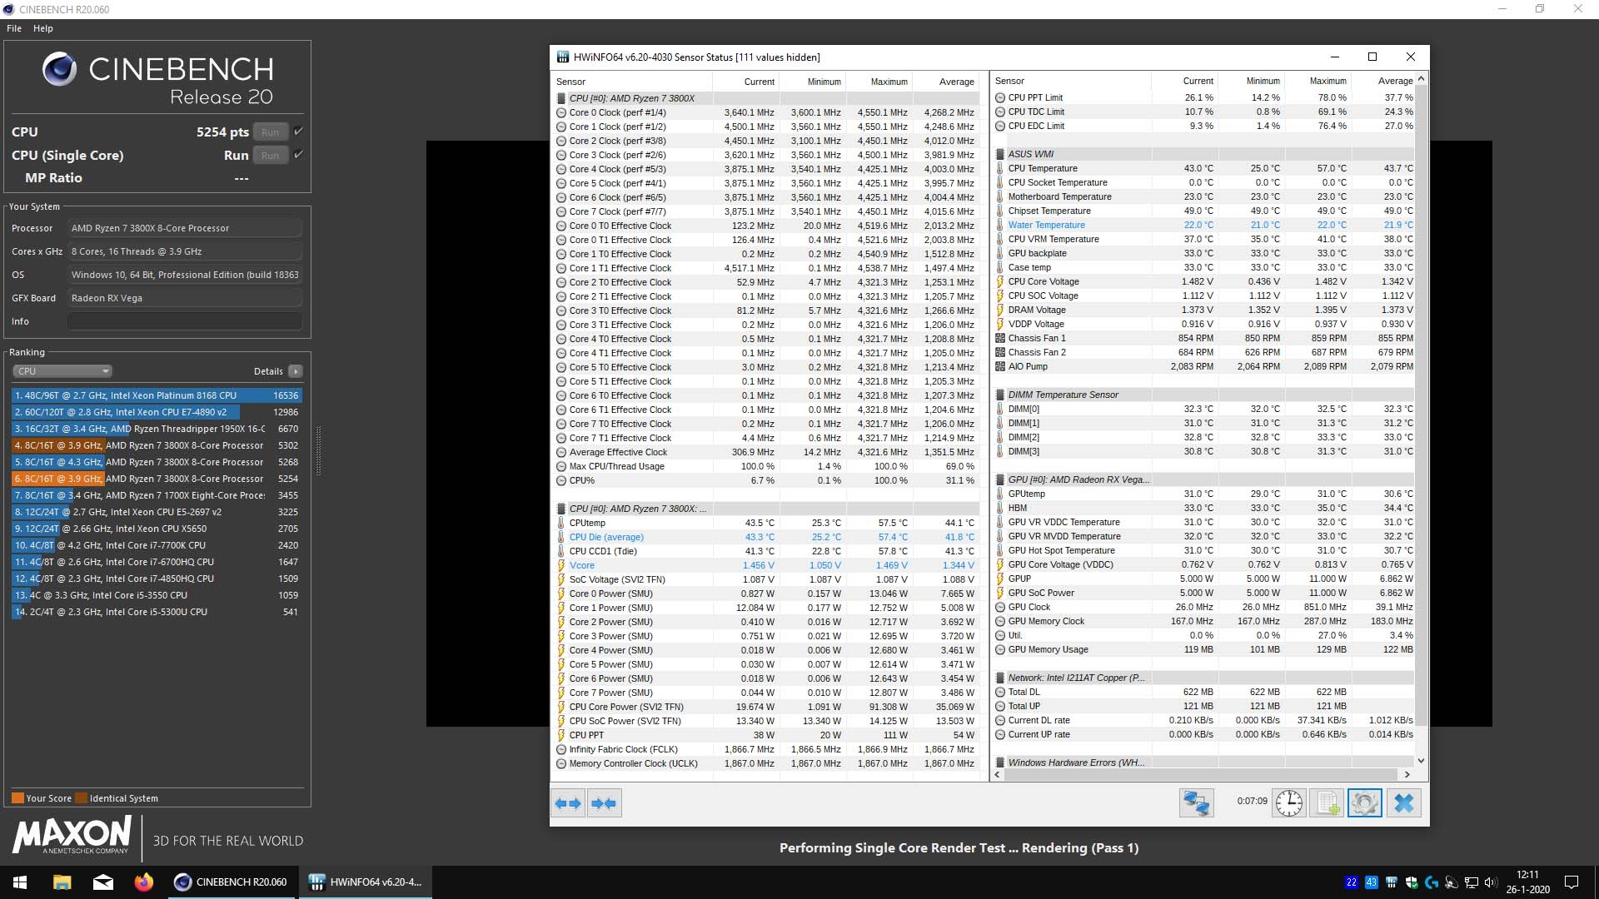Click HWiNFO expand columns arrows button

coord(568,803)
